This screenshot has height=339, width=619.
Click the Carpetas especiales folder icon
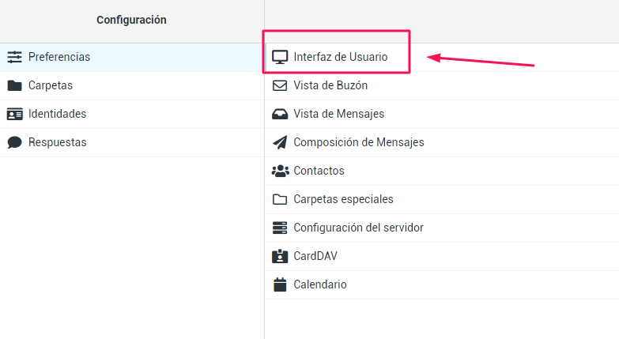point(279,199)
